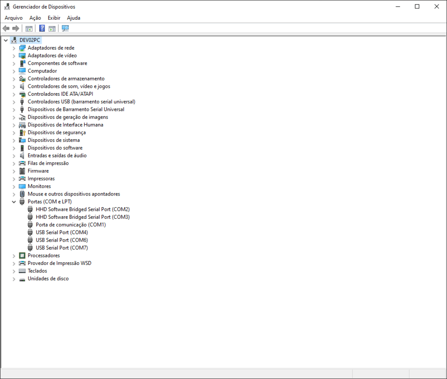Select USB Serial Port (COM4)
The width and height of the screenshot is (447, 379).
(62, 232)
